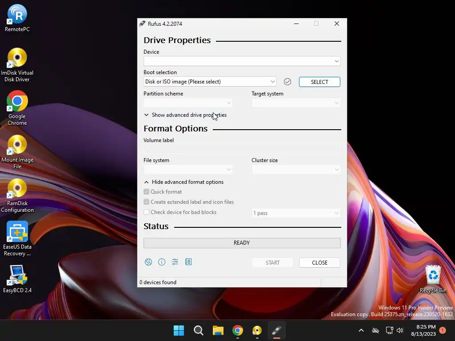The image size is (455, 341).
Task: Launch EaseUS Data Recovery shortcut
Action: (x=17, y=238)
